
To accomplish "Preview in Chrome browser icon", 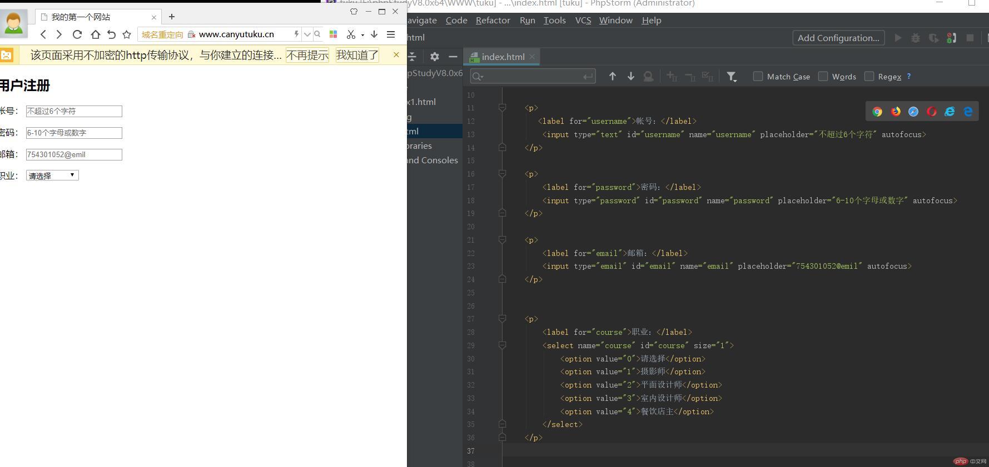I will pyautogui.click(x=877, y=112).
